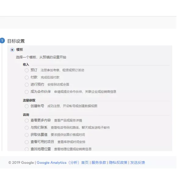Choose the 预订 template option

tap(27, 71)
